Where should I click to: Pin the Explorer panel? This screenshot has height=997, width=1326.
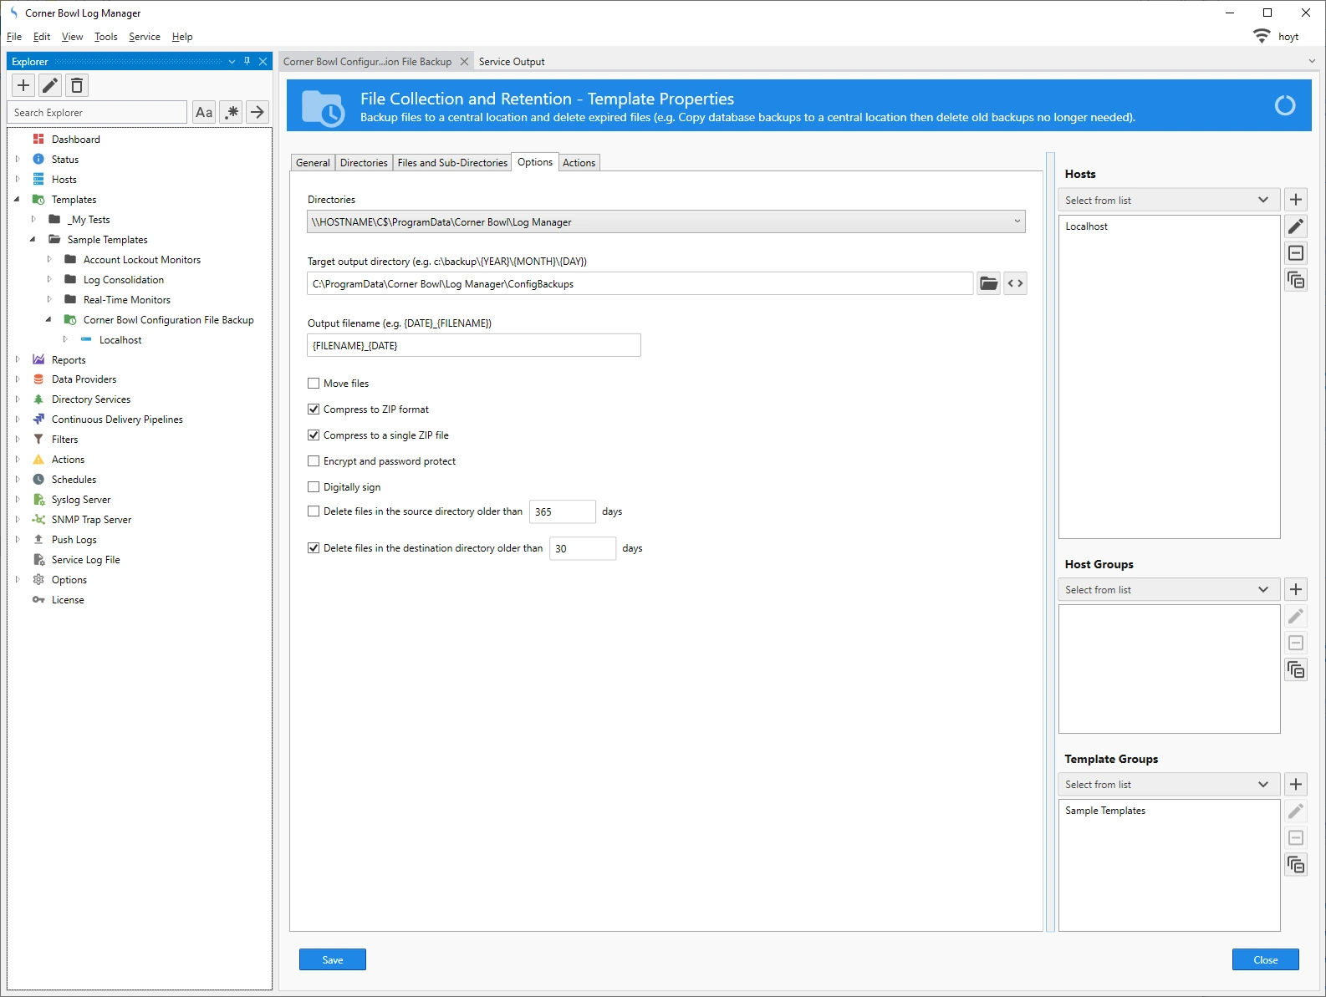247,61
